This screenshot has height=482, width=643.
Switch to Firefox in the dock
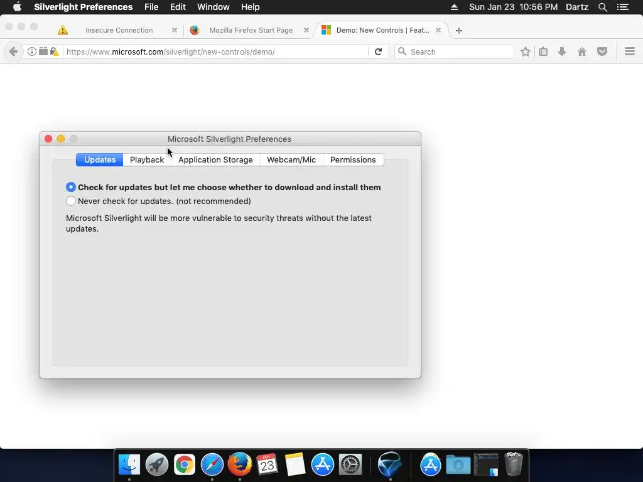[239, 464]
